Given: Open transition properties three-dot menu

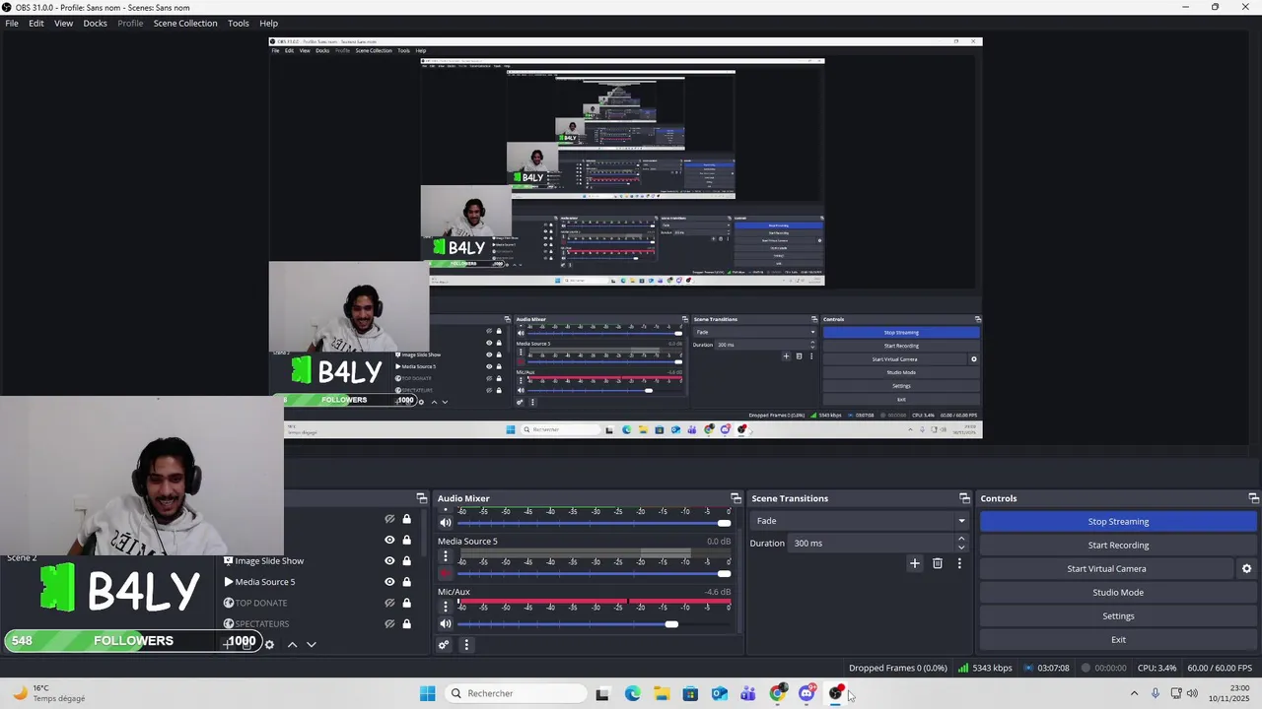Looking at the screenshot, I should [959, 563].
